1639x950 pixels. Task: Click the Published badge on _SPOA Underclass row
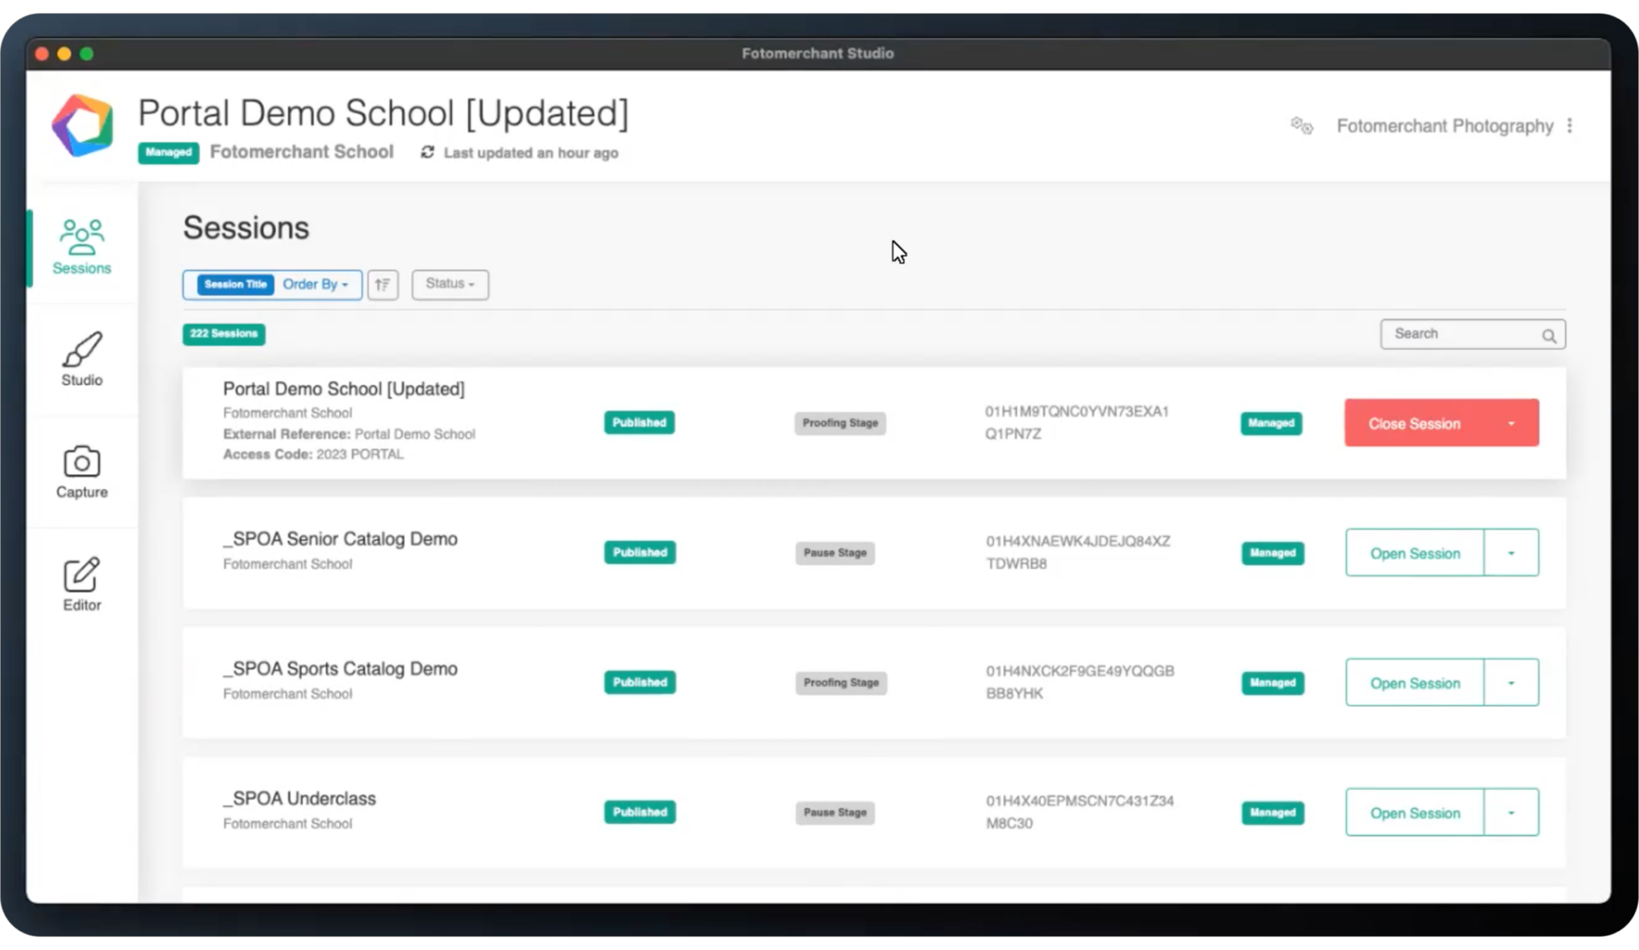(x=640, y=812)
